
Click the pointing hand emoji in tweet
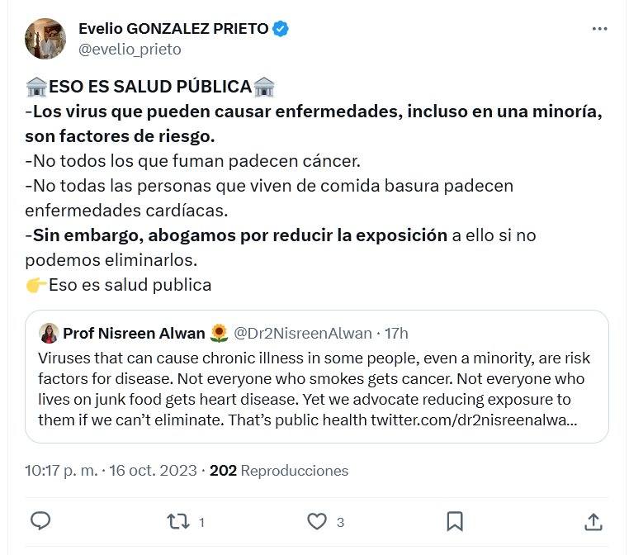[35, 286]
